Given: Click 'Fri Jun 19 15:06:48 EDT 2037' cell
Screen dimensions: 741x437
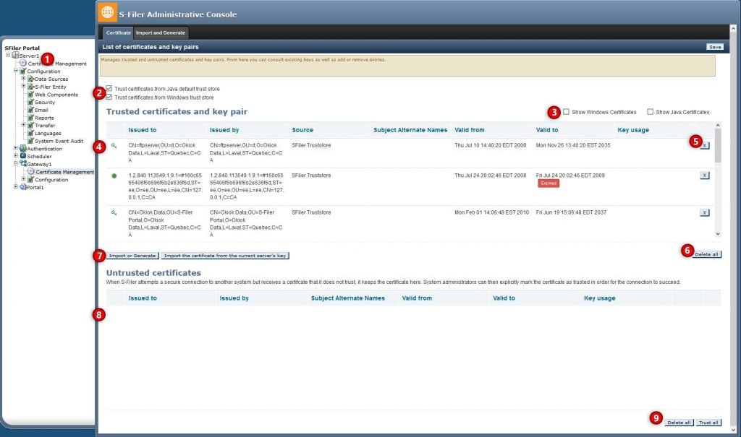Looking at the screenshot, I should click(571, 212).
